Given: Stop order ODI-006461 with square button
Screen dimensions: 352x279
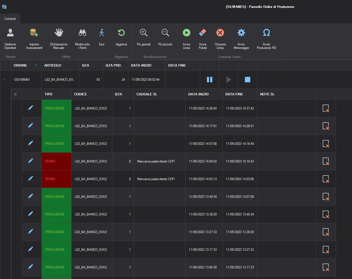Looking at the screenshot, I should tap(248, 80).
